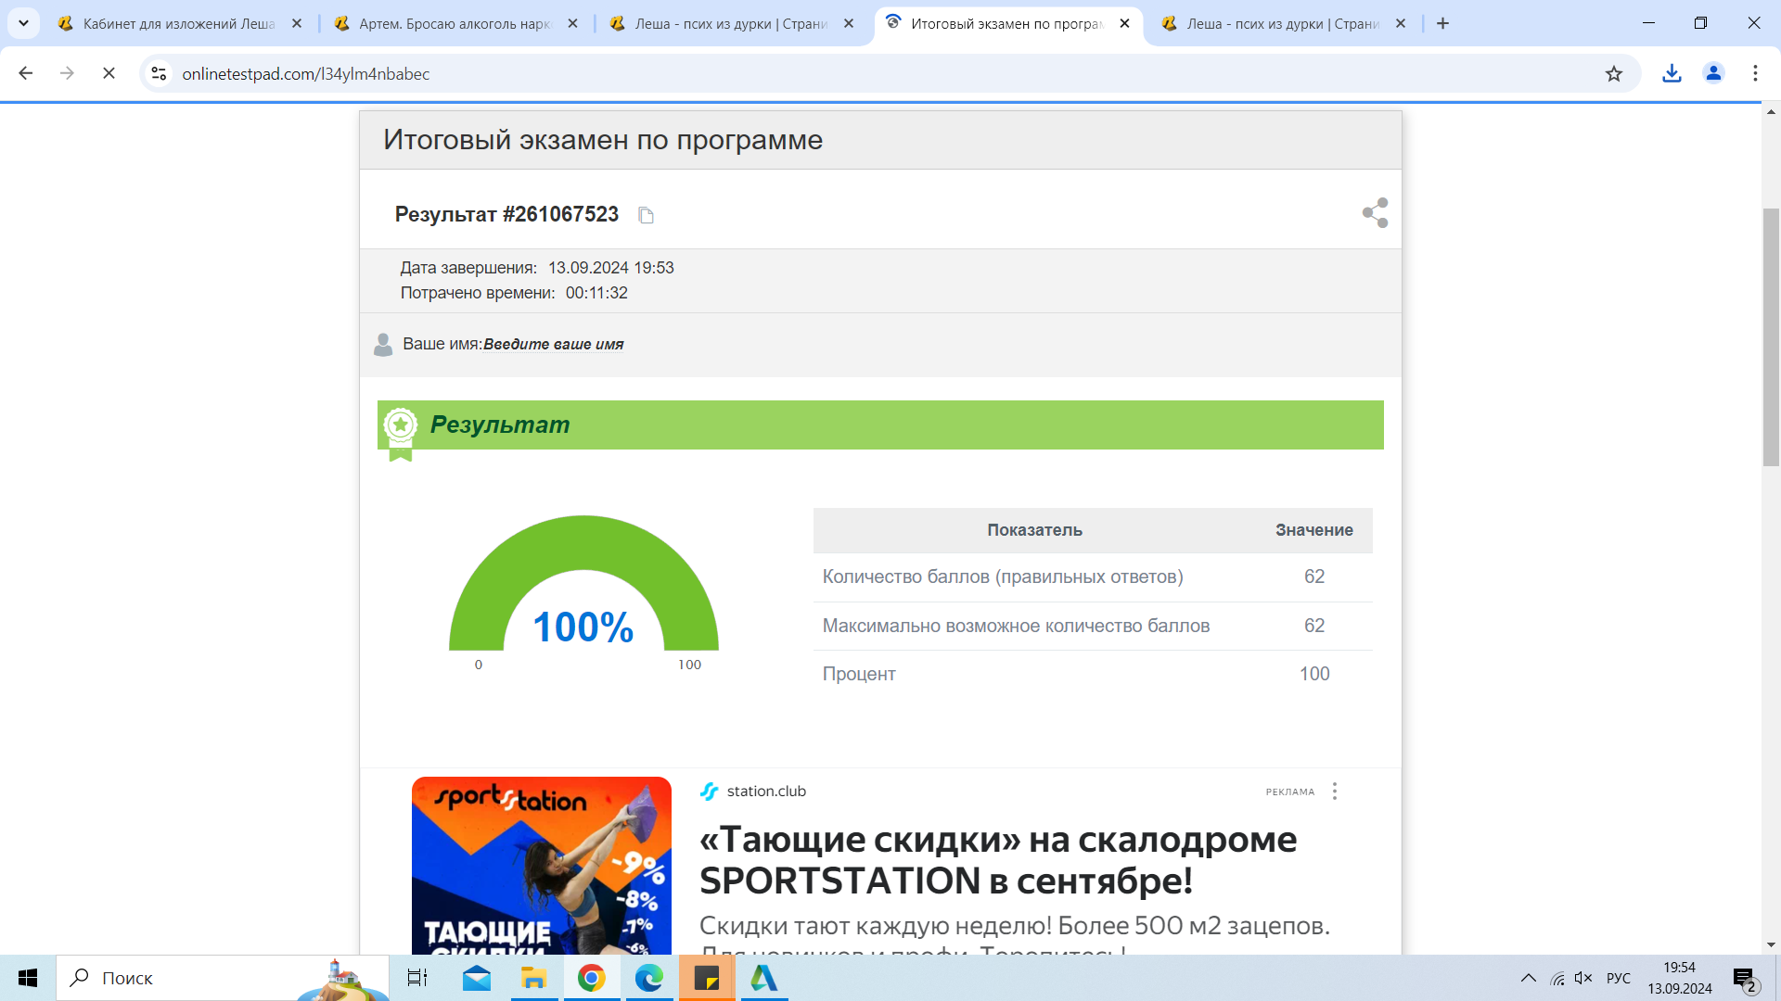
Task: Open station.club advertiser link
Action: click(765, 792)
